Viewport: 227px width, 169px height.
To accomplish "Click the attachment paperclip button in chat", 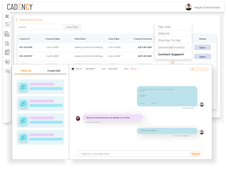I will [x=199, y=69].
